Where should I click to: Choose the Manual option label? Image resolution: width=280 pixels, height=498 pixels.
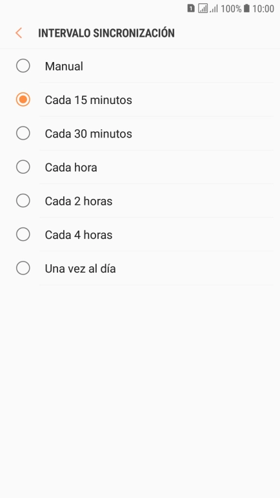[x=64, y=66]
